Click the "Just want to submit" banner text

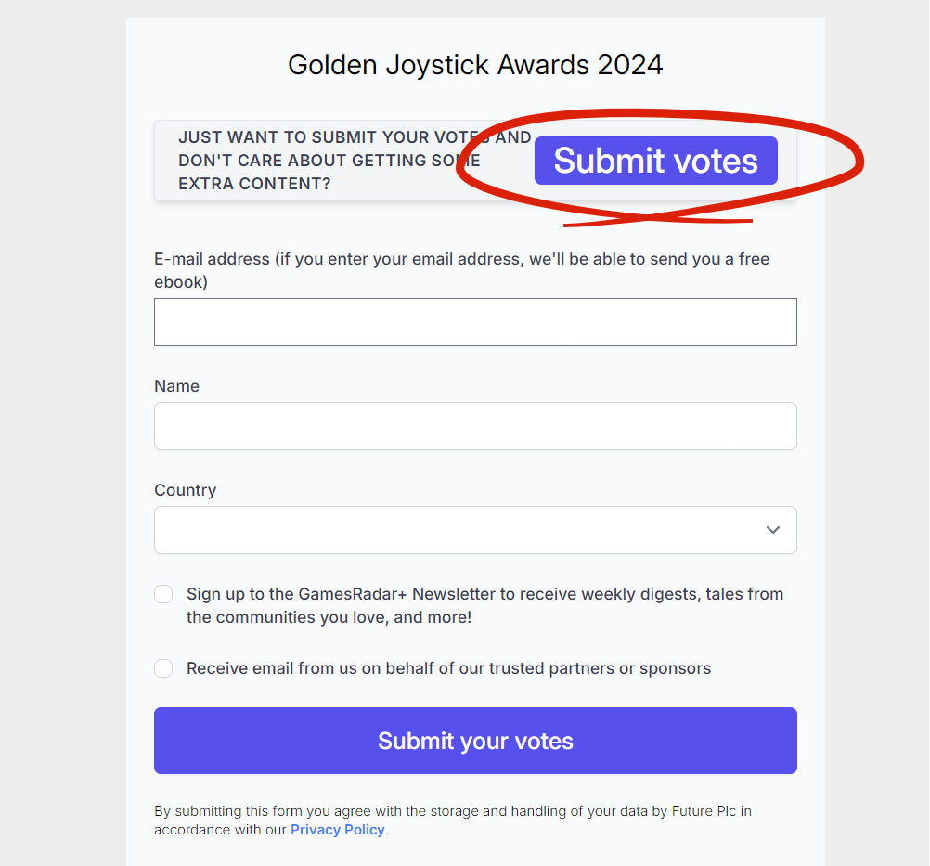click(x=355, y=161)
